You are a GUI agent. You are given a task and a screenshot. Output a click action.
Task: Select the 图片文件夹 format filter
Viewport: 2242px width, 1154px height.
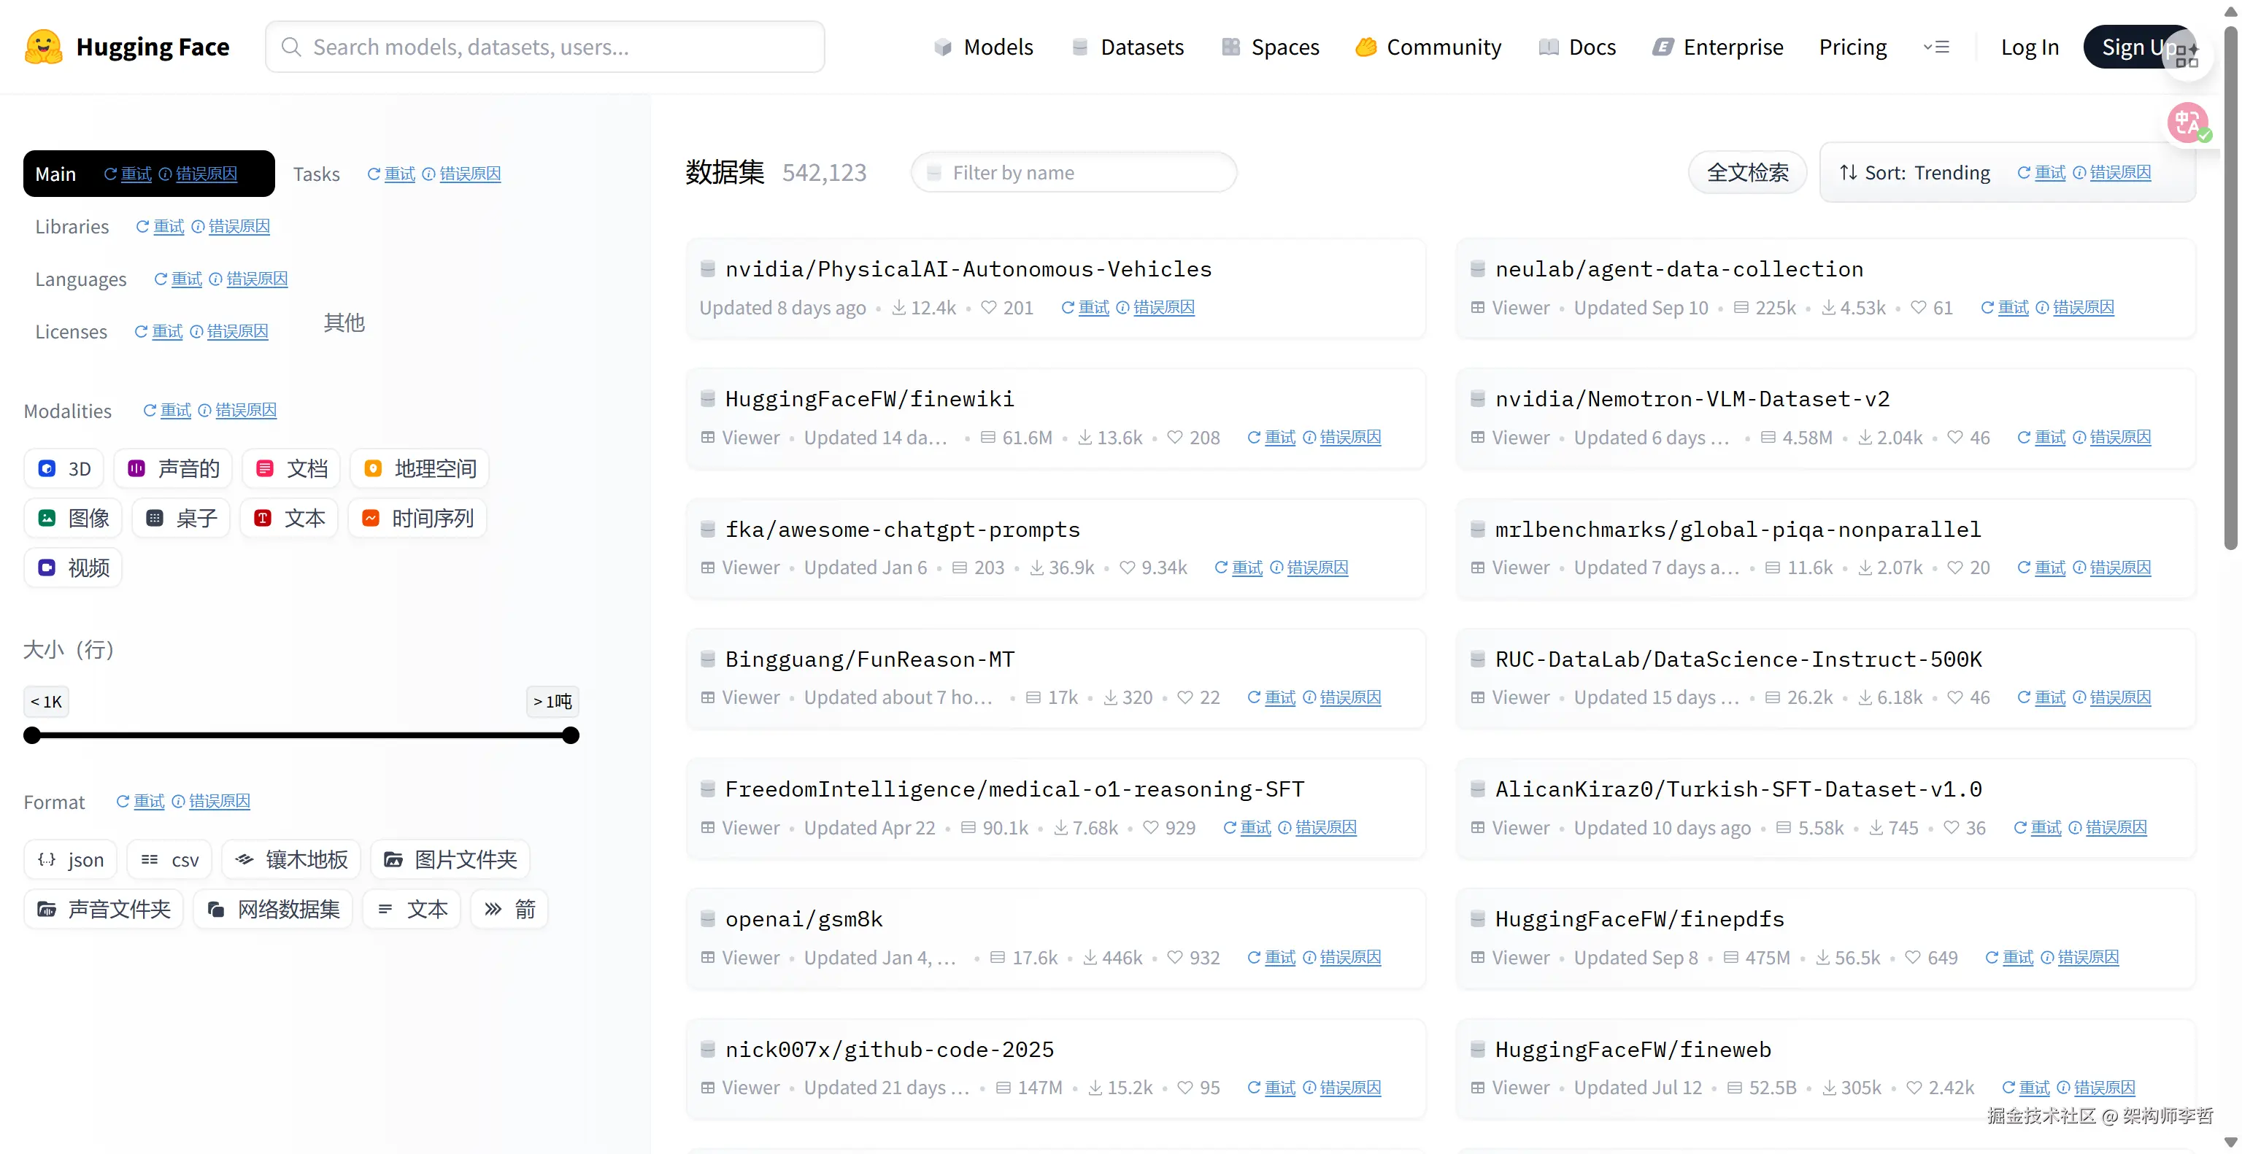point(450,860)
